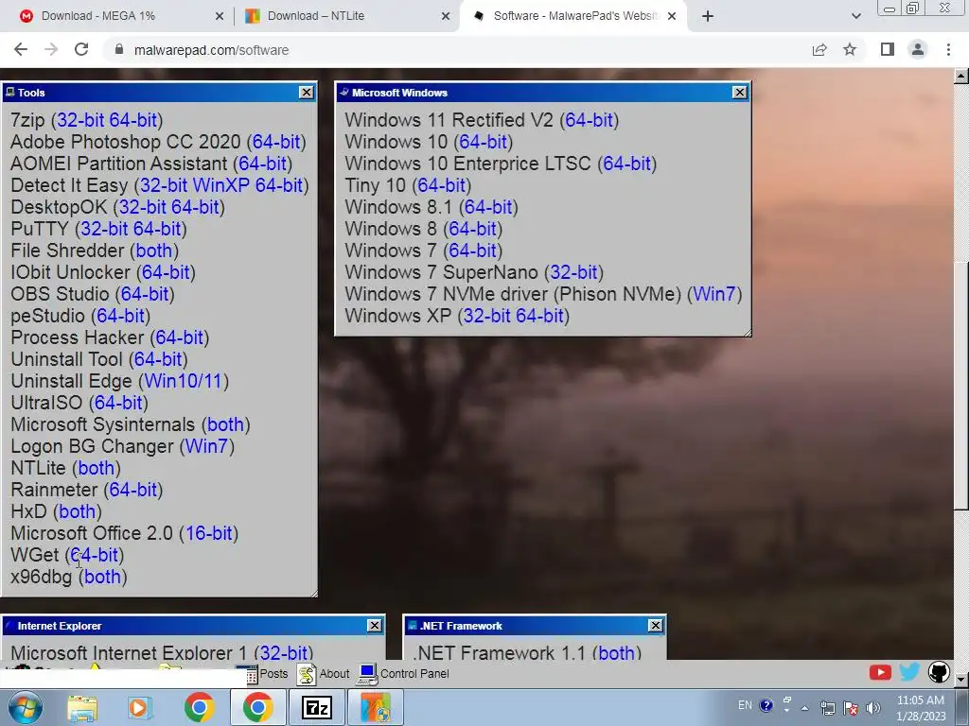Open the 7z taskbar button

point(316,707)
